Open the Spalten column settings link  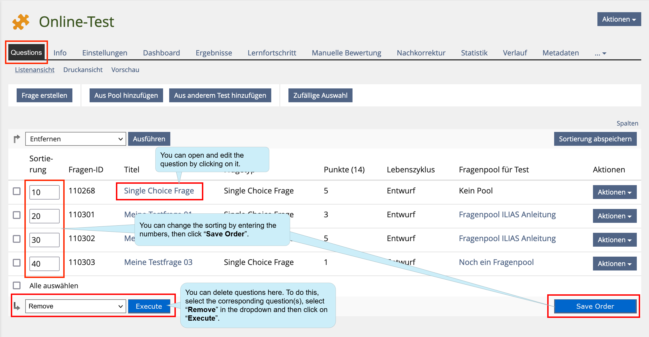coord(627,123)
